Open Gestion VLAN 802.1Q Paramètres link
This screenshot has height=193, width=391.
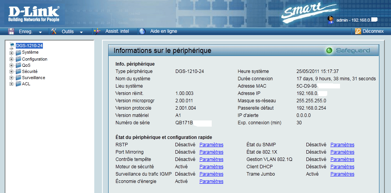click(342, 159)
